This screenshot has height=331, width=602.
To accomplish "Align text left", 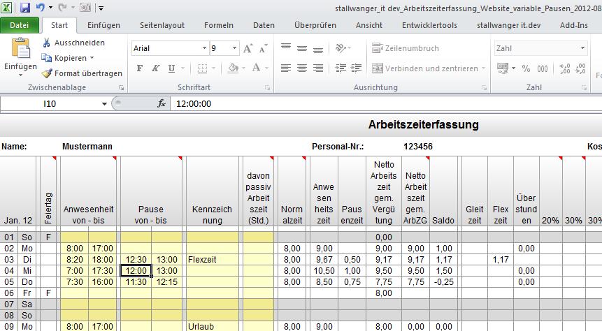I will tap(286, 68).
